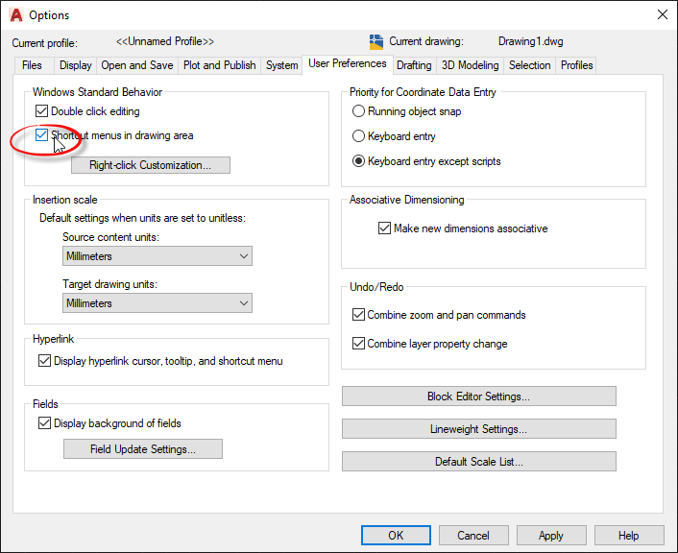
Task: Uncheck Shortcut menus in drawing area
Action: point(41,136)
